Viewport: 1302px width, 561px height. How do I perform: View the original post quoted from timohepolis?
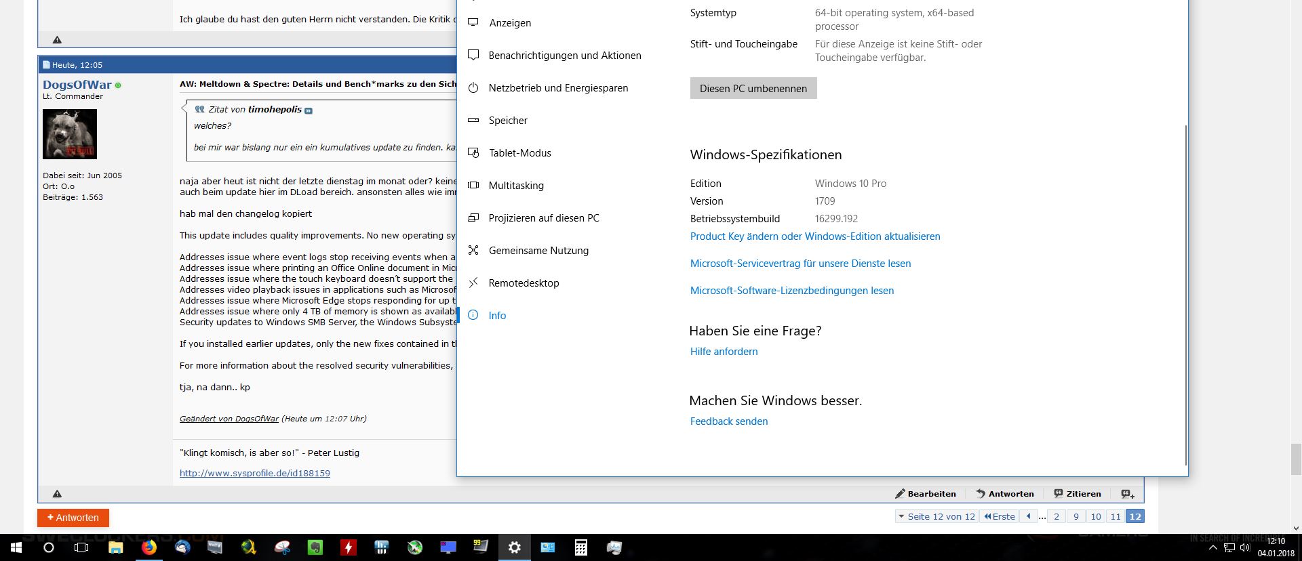pyautogui.click(x=309, y=110)
